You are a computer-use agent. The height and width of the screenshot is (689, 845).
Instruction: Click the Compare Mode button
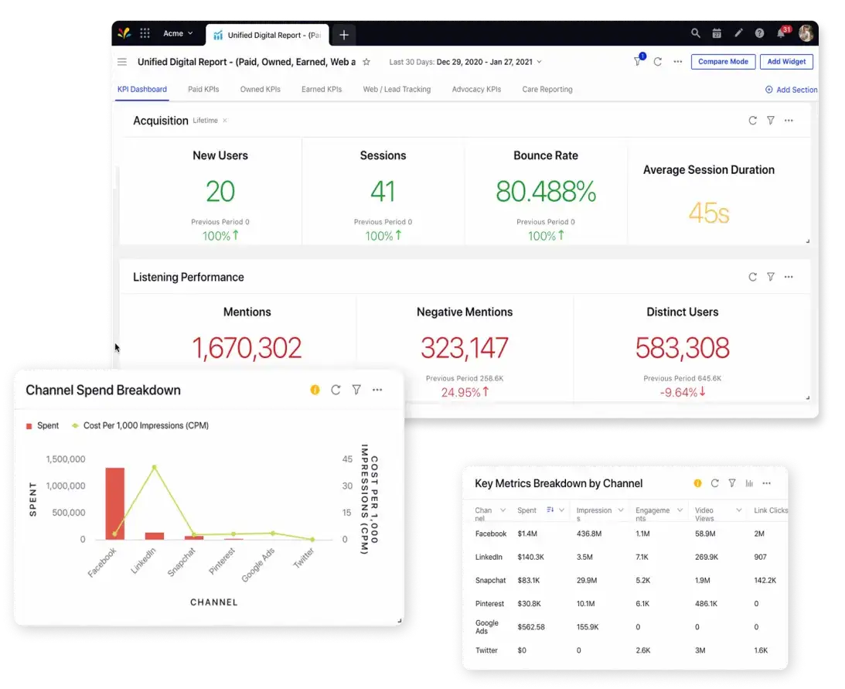(723, 61)
